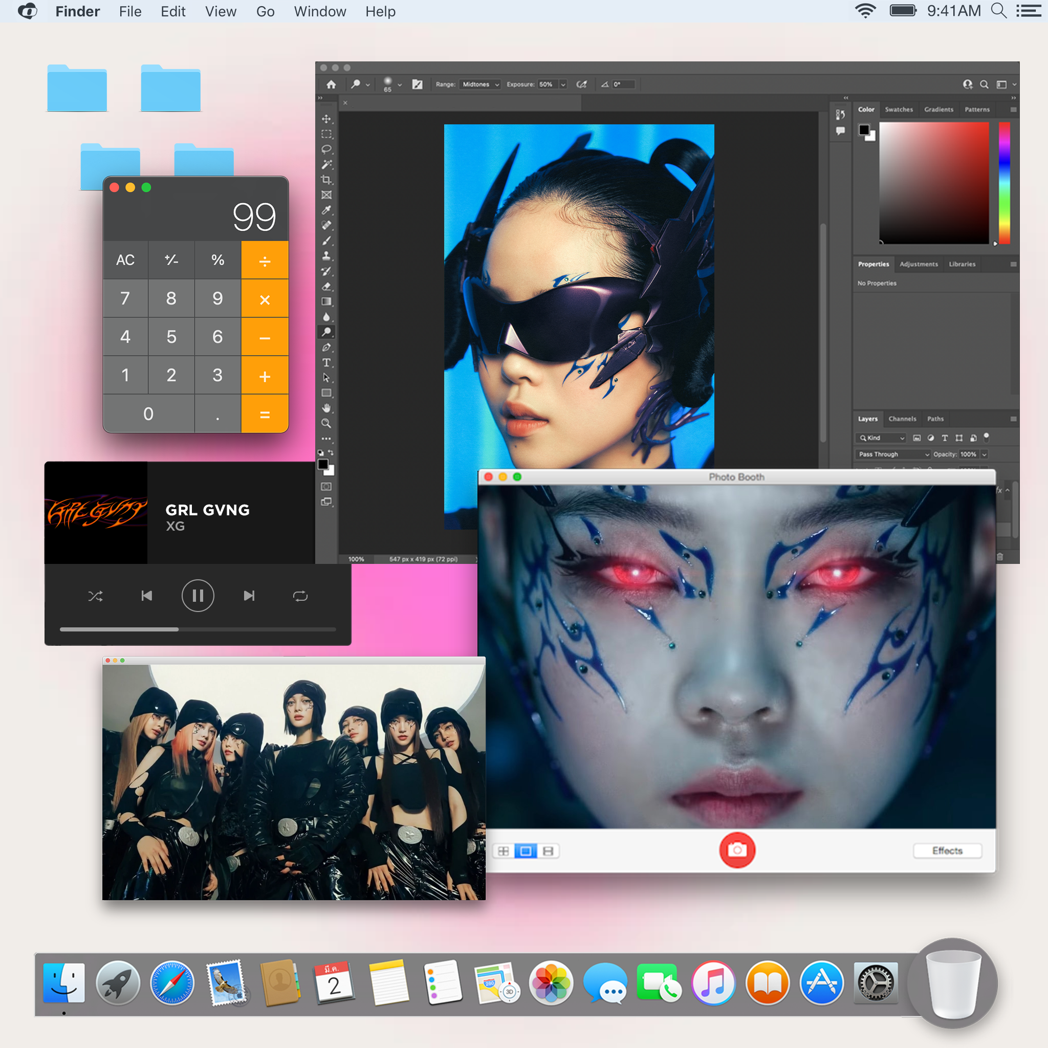Select the Horizontal Type tool
Screen dimensions: 1048x1048
(x=326, y=362)
